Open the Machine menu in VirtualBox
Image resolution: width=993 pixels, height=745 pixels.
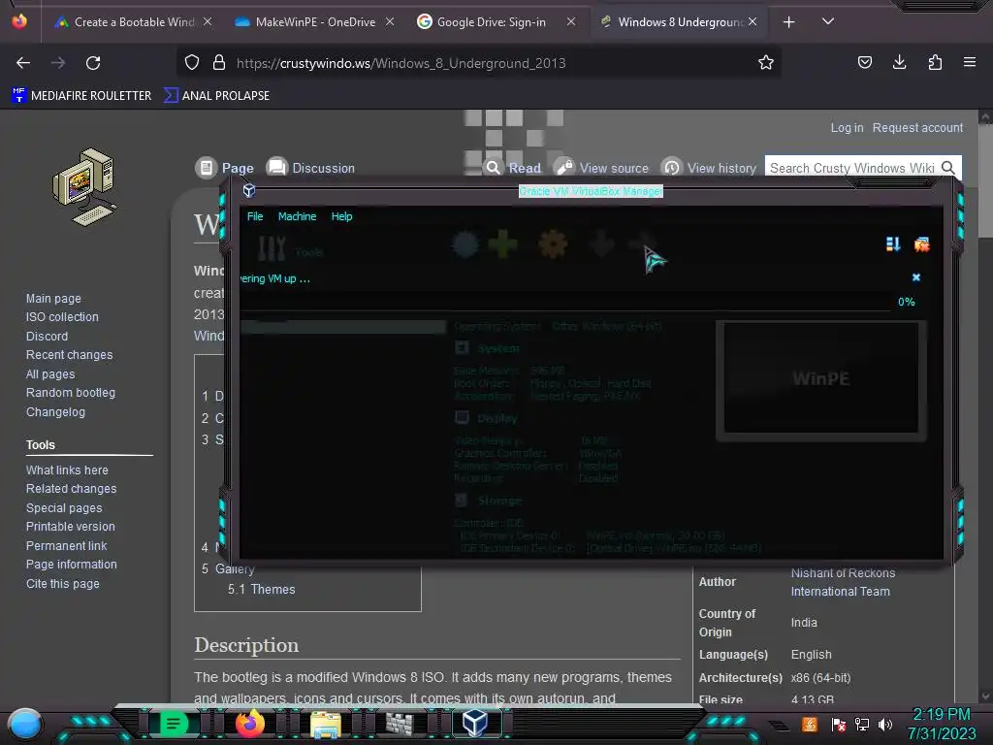tap(297, 216)
